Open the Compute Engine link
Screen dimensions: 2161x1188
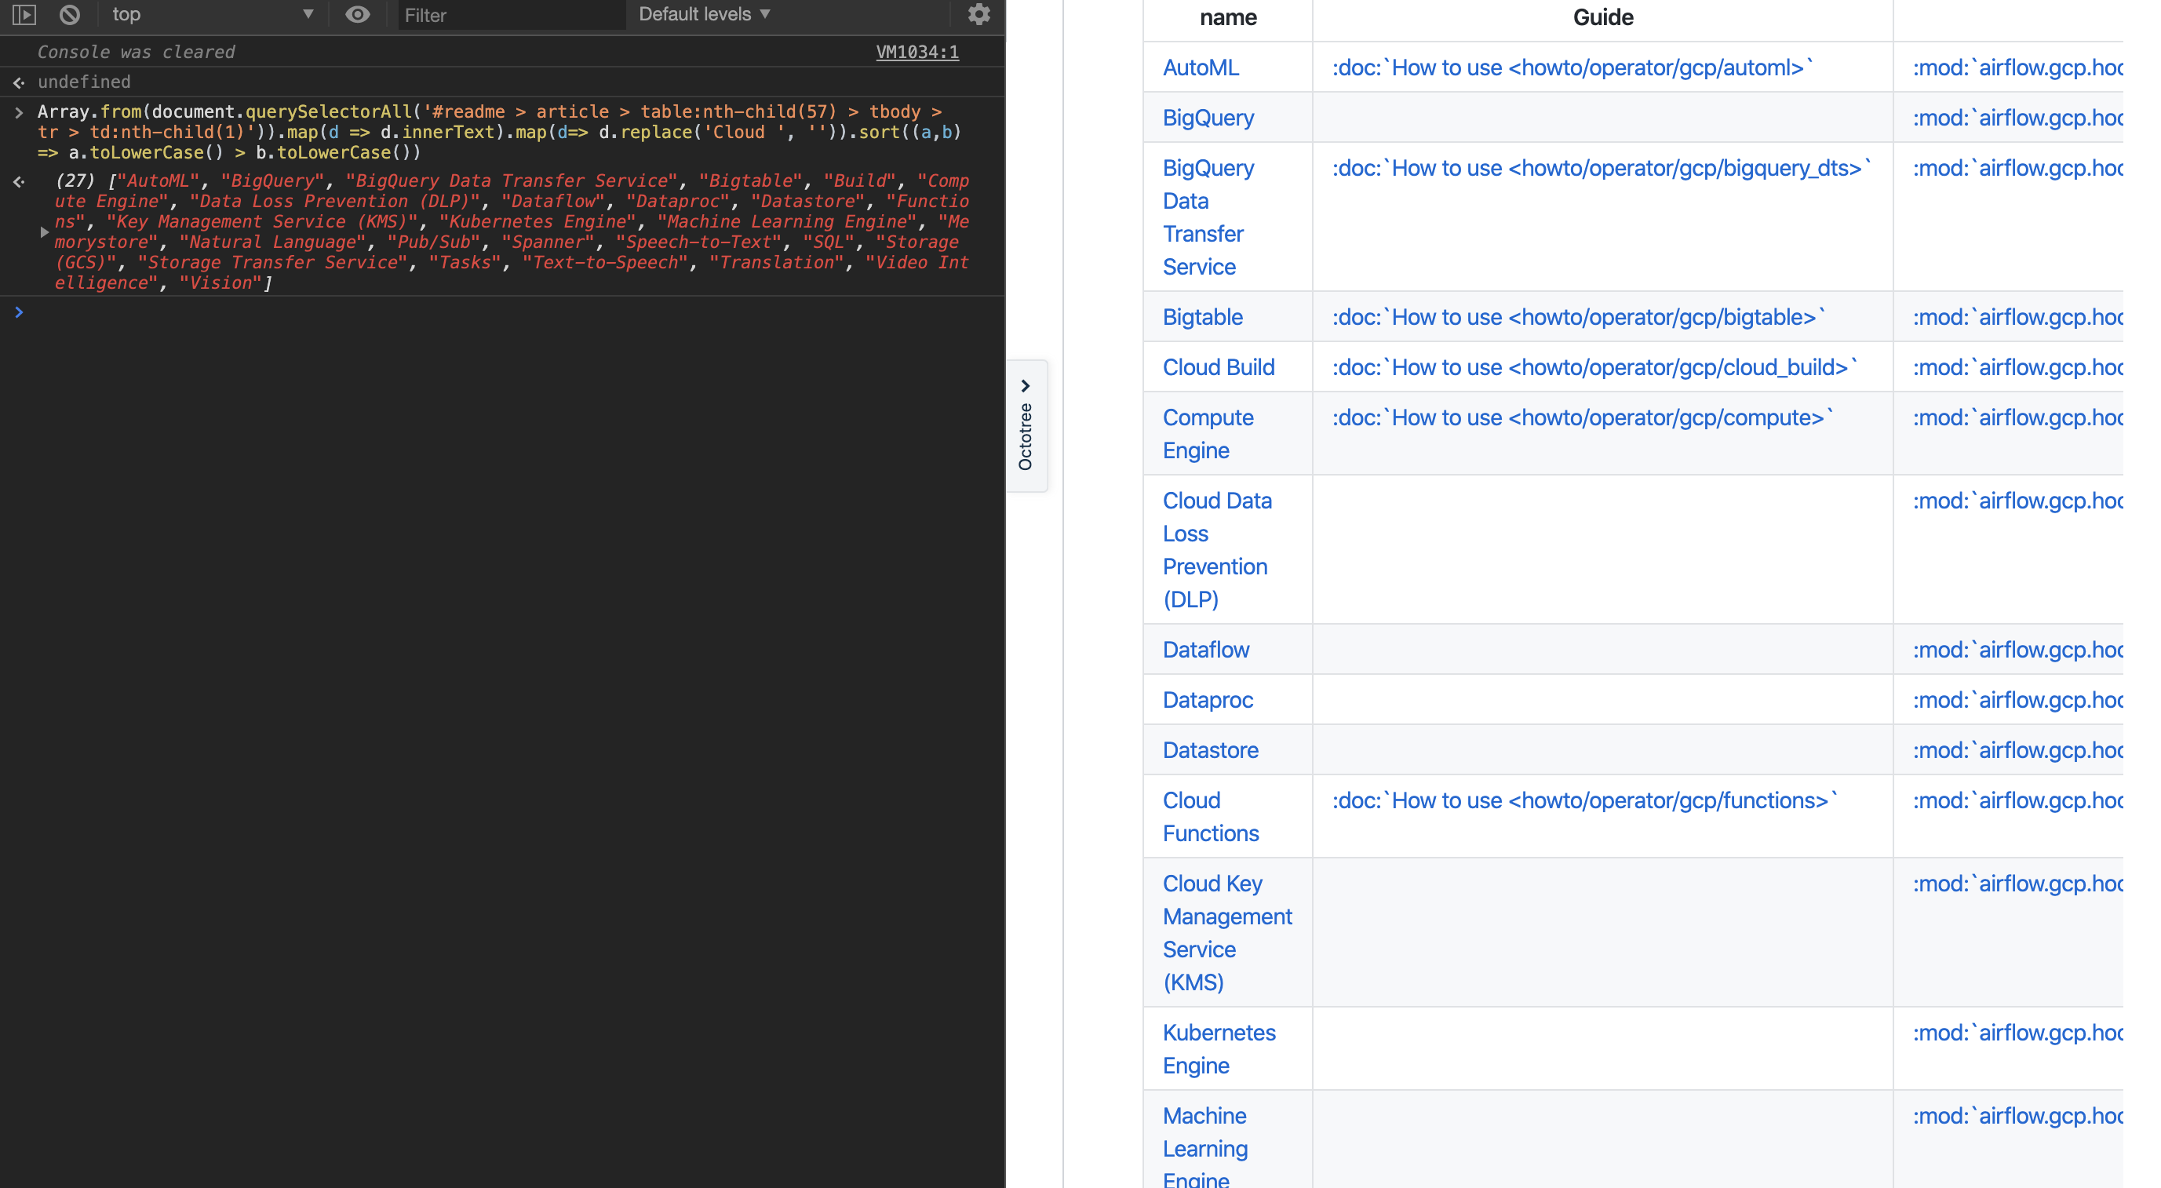tap(1208, 434)
